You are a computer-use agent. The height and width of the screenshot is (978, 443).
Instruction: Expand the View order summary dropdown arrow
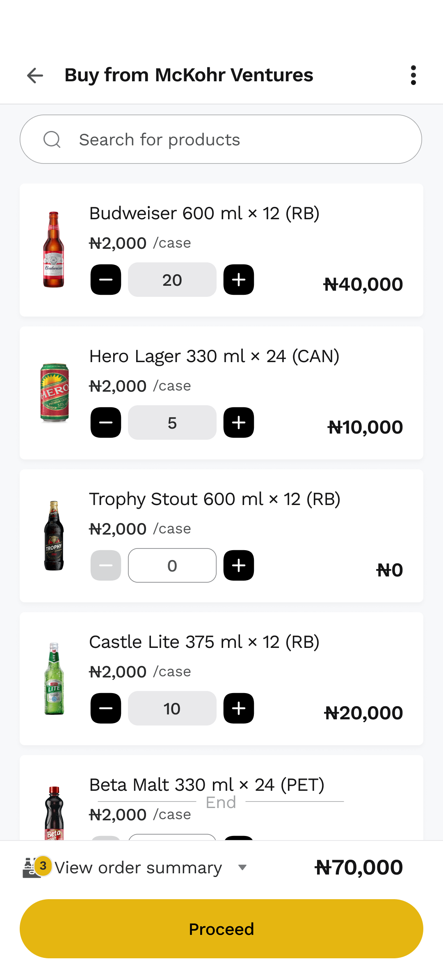click(x=242, y=867)
